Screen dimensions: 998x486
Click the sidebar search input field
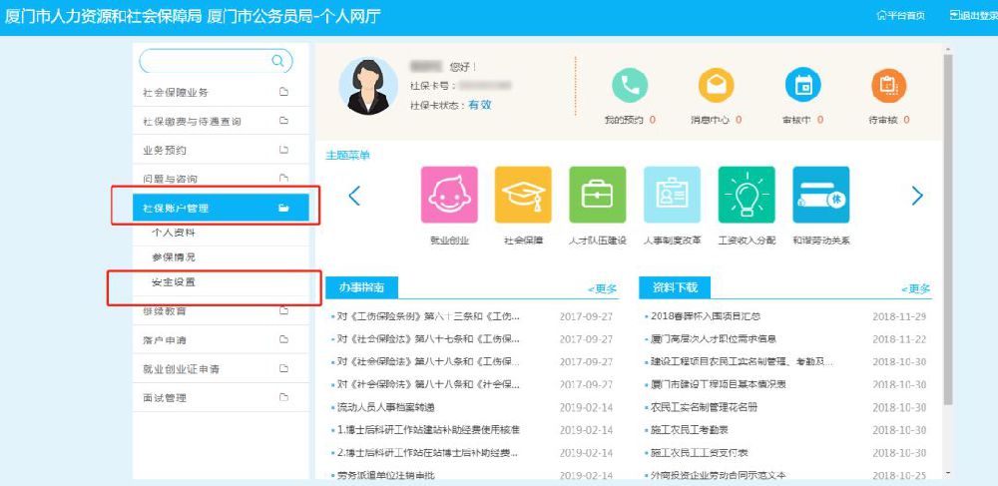click(x=205, y=61)
